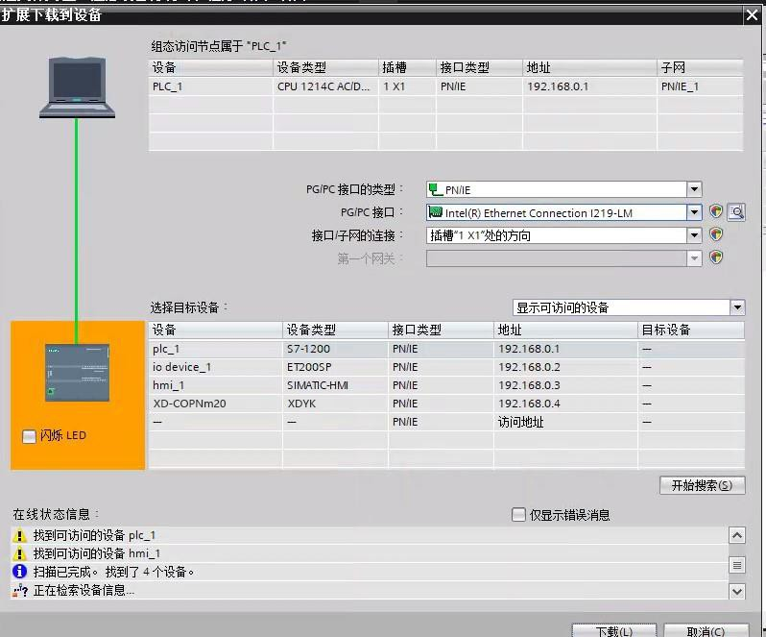Viewport: 766px width, 637px height.
Task: Open Intel Ethernet Connection interface dropdown arrow
Action: point(694,212)
